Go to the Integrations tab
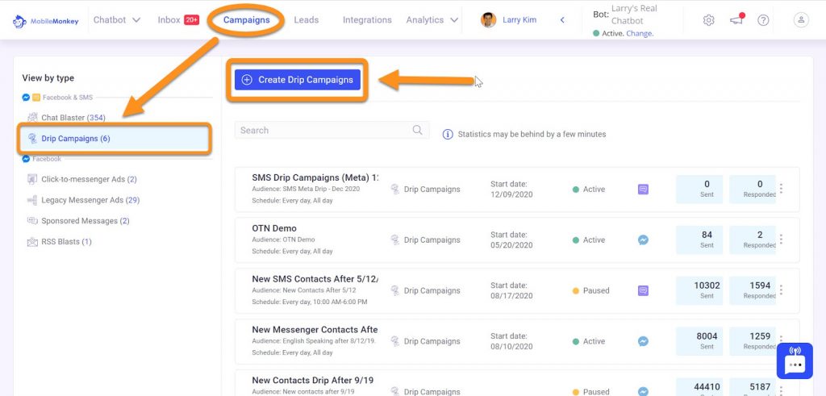826x396 pixels. coord(367,20)
